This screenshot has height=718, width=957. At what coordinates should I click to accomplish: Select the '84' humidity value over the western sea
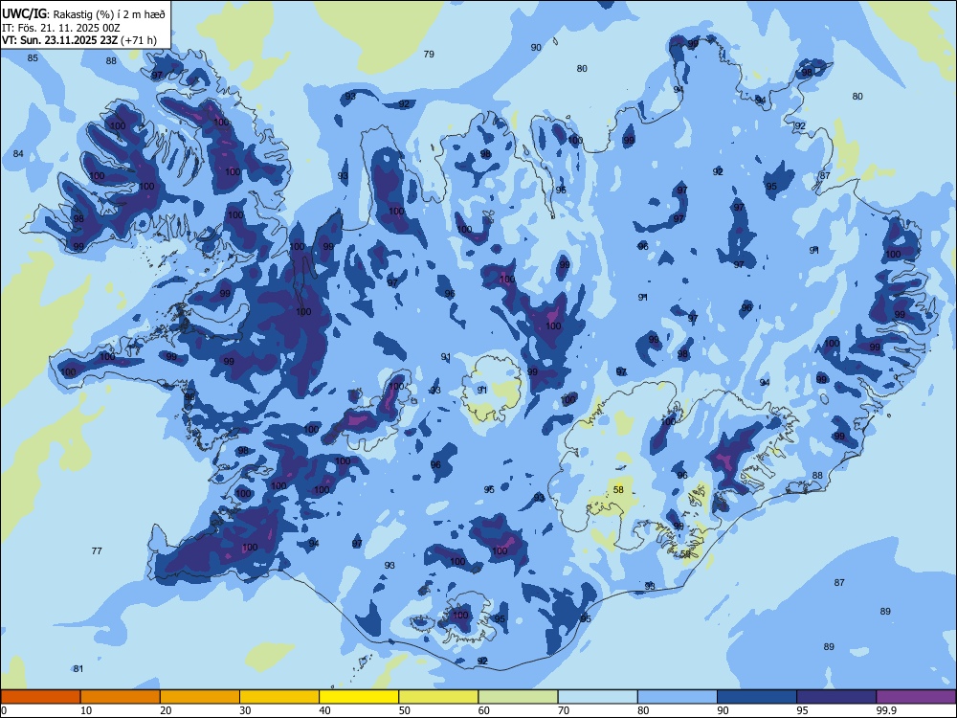(18, 154)
